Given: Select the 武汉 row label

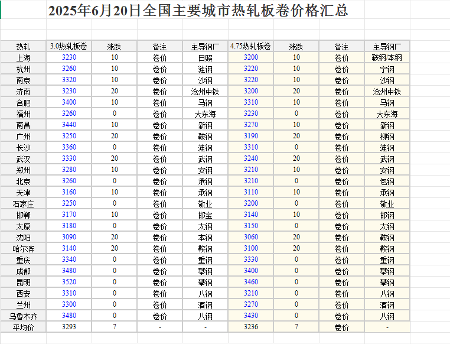Looking at the screenshot, I should point(23,158).
